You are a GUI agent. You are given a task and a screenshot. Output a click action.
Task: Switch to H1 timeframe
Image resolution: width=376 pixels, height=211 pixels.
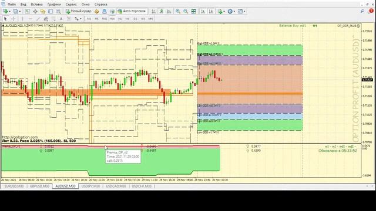coord(120,19)
